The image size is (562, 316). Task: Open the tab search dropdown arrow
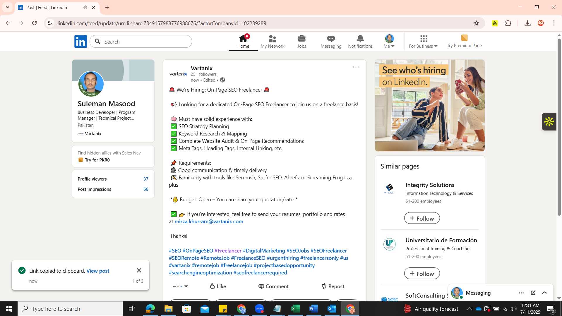[8, 7]
